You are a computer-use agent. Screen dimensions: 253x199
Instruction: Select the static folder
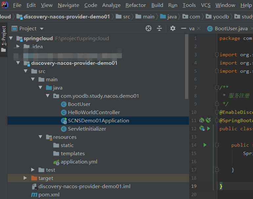coord(67,145)
